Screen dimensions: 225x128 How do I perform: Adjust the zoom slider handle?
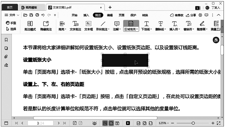click(x=193, y=123)
